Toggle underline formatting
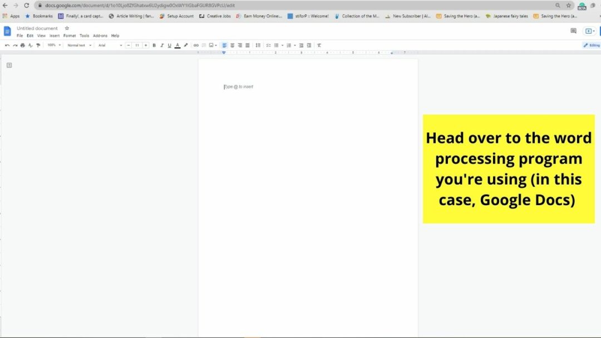601x338 pixels. tap(169, 45)
